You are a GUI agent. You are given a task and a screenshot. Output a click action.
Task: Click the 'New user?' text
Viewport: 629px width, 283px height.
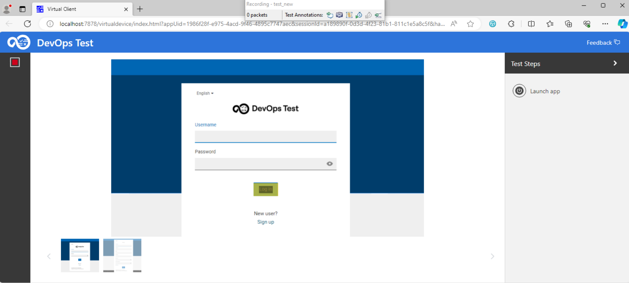point(266,213)
